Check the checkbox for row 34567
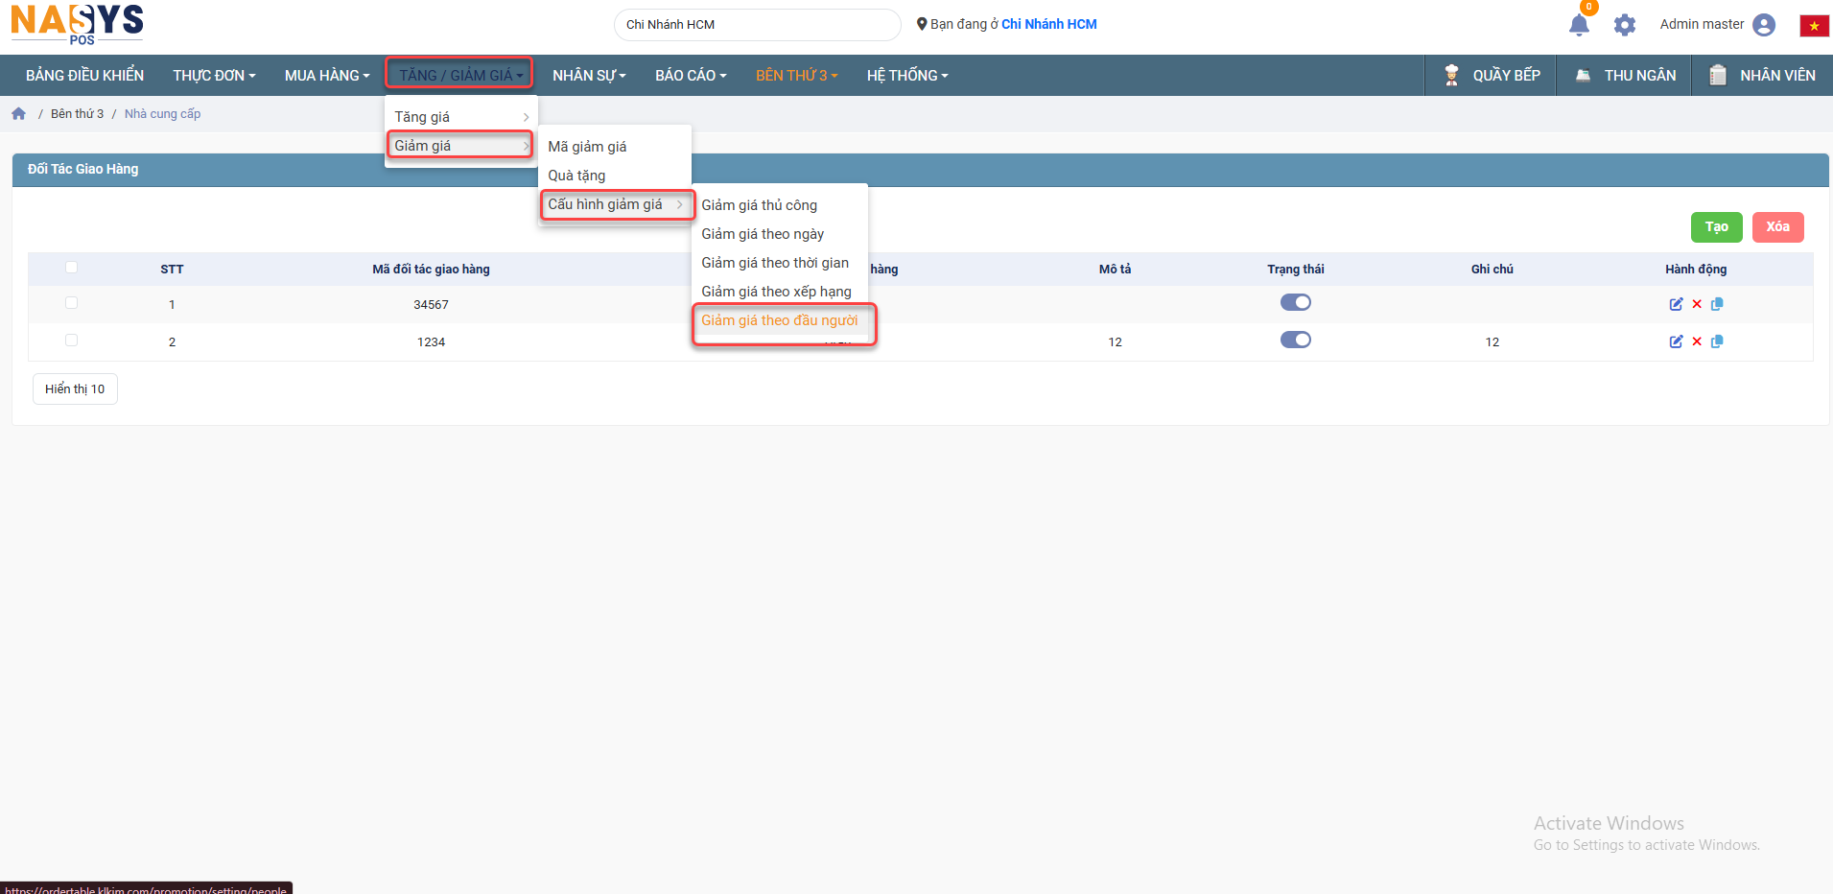The image size is (1833, 894). pyautogui.click(x=71, y=303)
